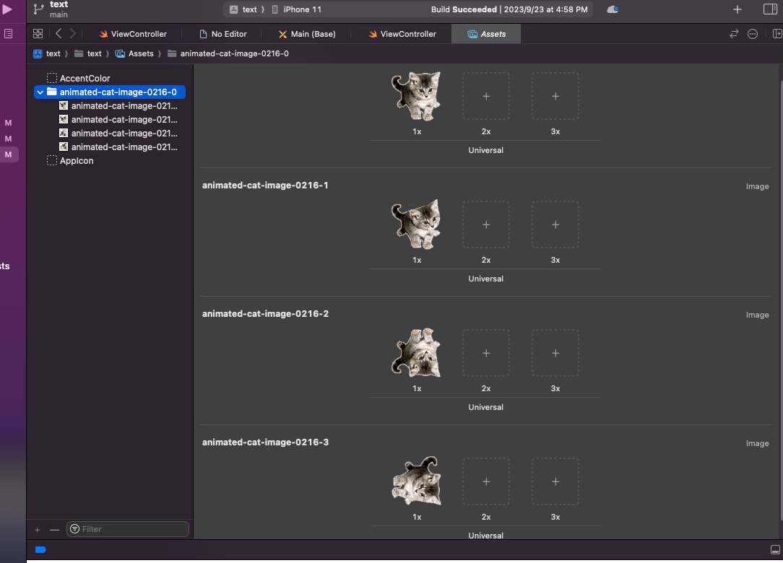
Task: Open Adjust Editor Options via the ellipsis icon
Action: click(753, 33)
